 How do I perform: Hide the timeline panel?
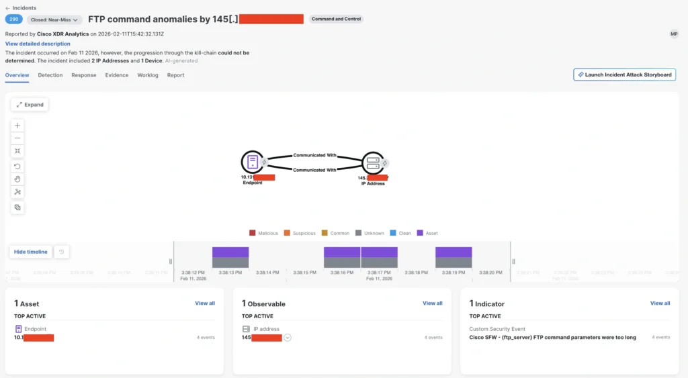pyautogui.click(x=31, y=252)
